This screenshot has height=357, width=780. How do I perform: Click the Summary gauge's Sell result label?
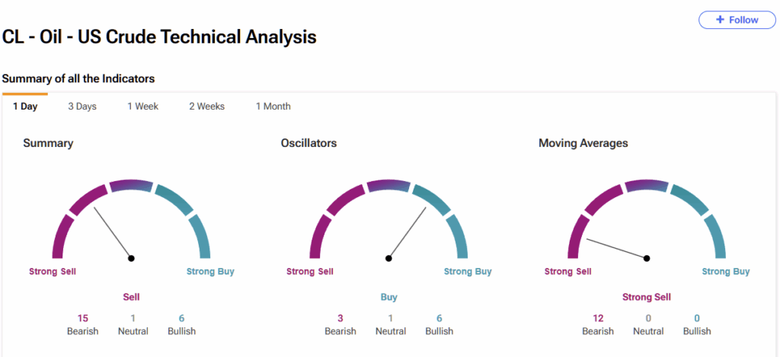tap(131, 297)
